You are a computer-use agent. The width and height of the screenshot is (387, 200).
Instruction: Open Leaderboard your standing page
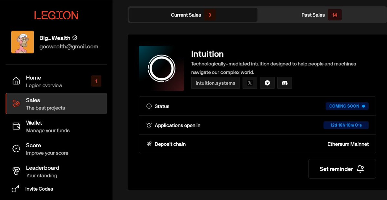click(x=56, y=171)
